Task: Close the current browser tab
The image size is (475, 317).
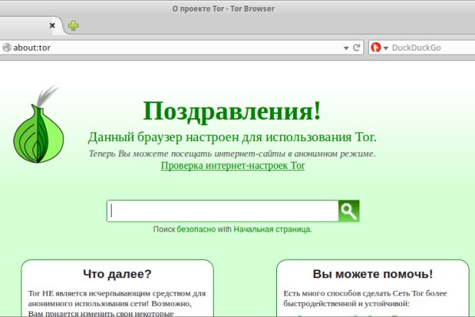Action: [52, 25]
